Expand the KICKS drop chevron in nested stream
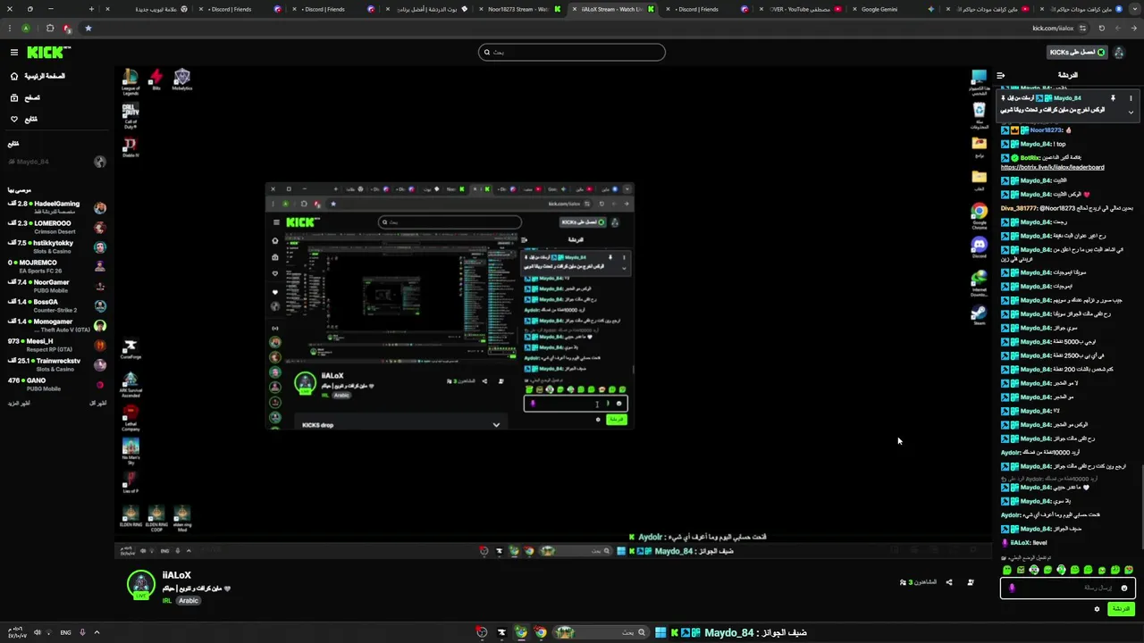Viewport: 1144px width, 643px height. pos(496,425)
